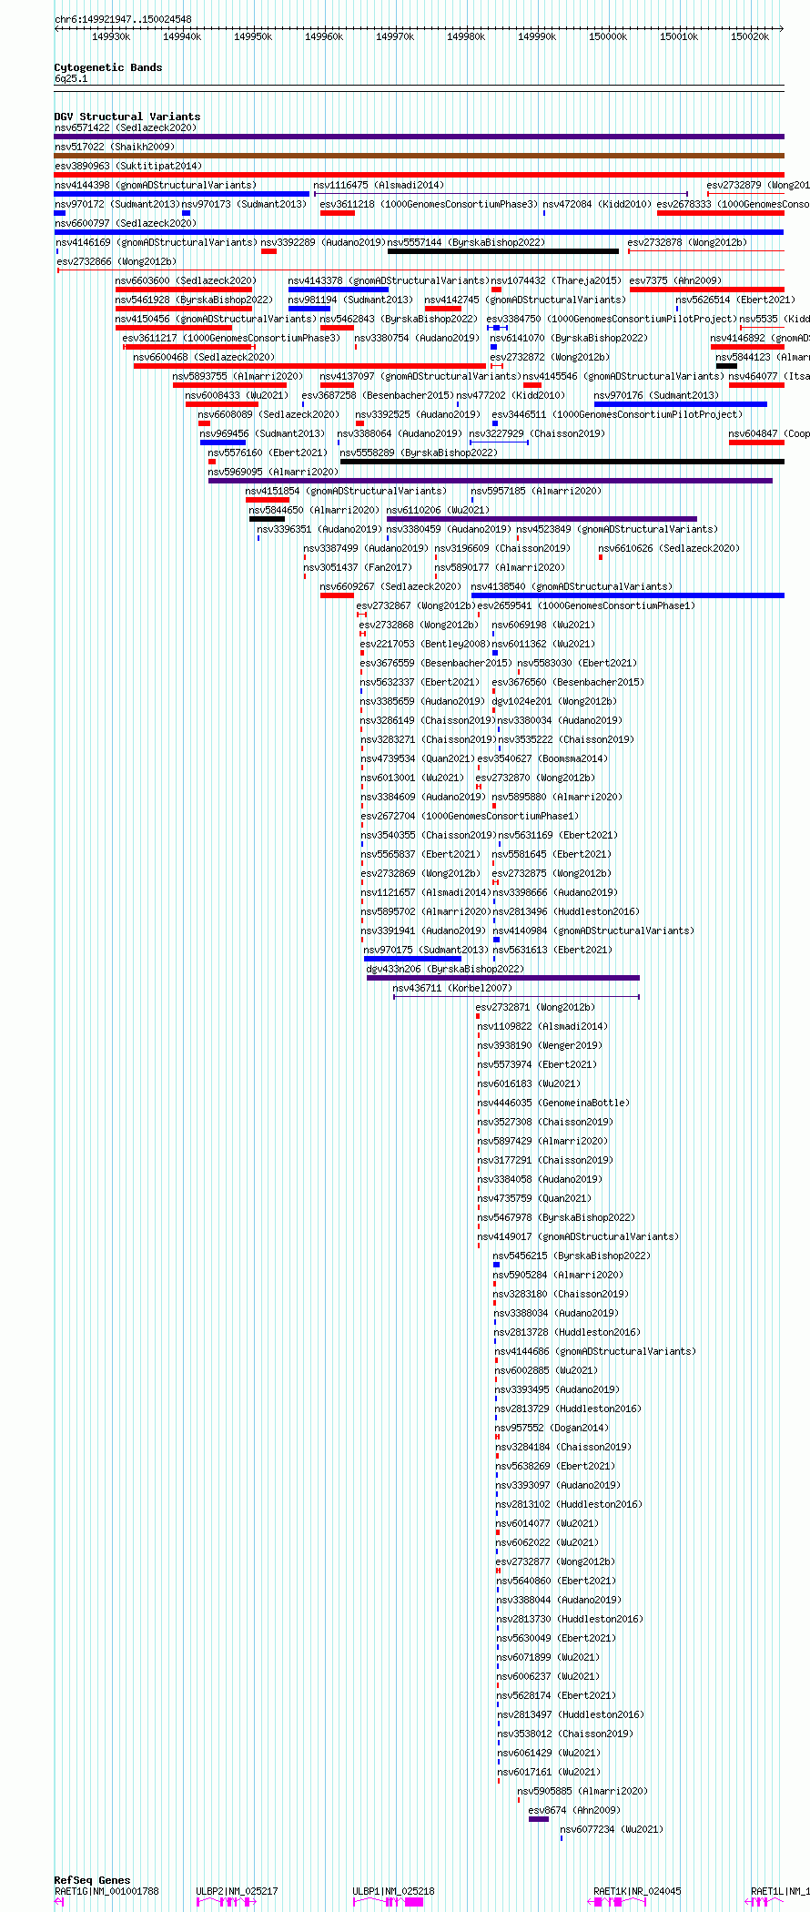Open nsv6609267 (Sedlazeck2020) variant details

391,587
